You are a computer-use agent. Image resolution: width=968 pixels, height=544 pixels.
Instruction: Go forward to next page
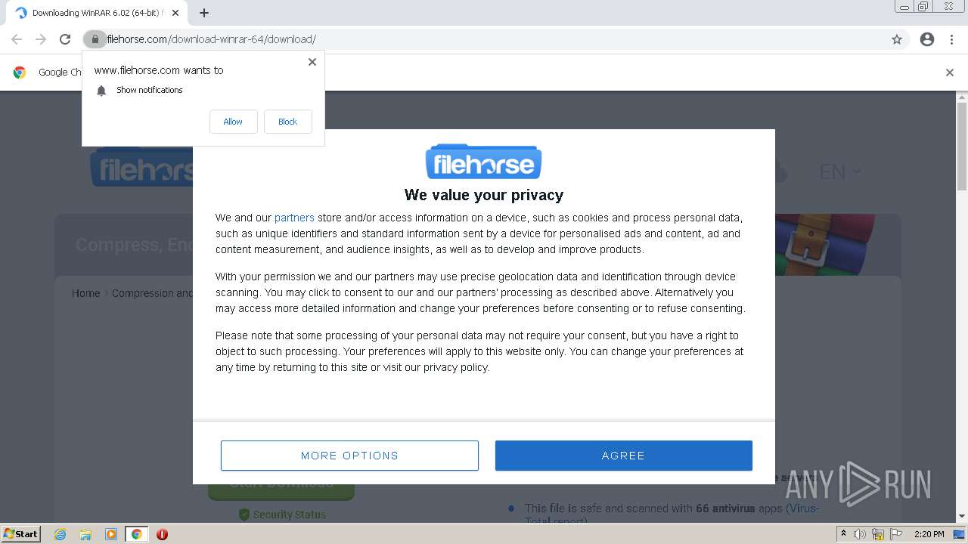click(41, 39)
